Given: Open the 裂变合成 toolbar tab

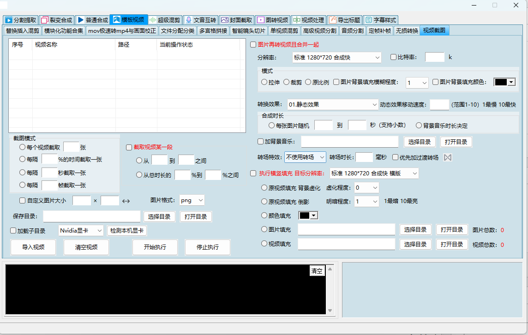Looking at the screenshot, I should pyautogui.click(x=56, y=20).
